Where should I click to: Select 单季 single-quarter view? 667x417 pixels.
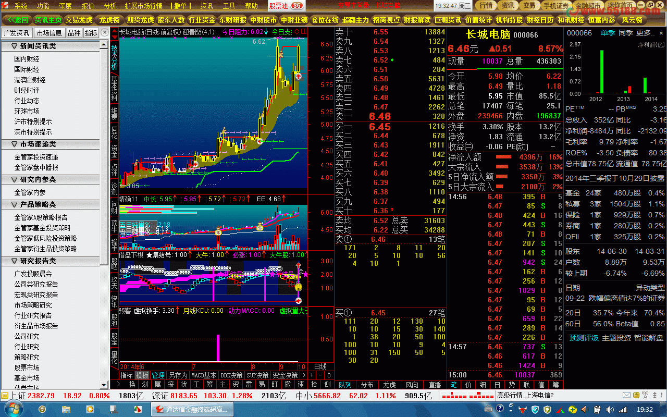(x=608, y=33)
